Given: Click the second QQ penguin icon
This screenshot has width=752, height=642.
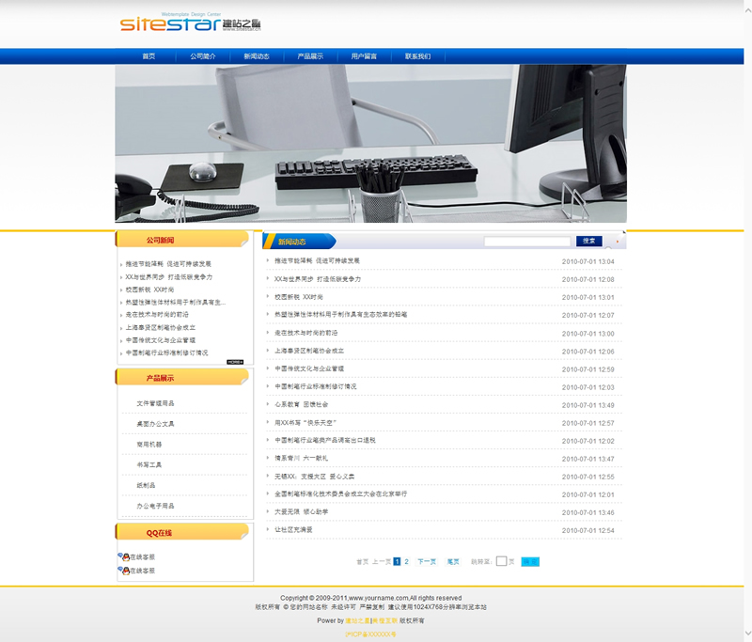Looking at the screenshot, I should 123,571.
